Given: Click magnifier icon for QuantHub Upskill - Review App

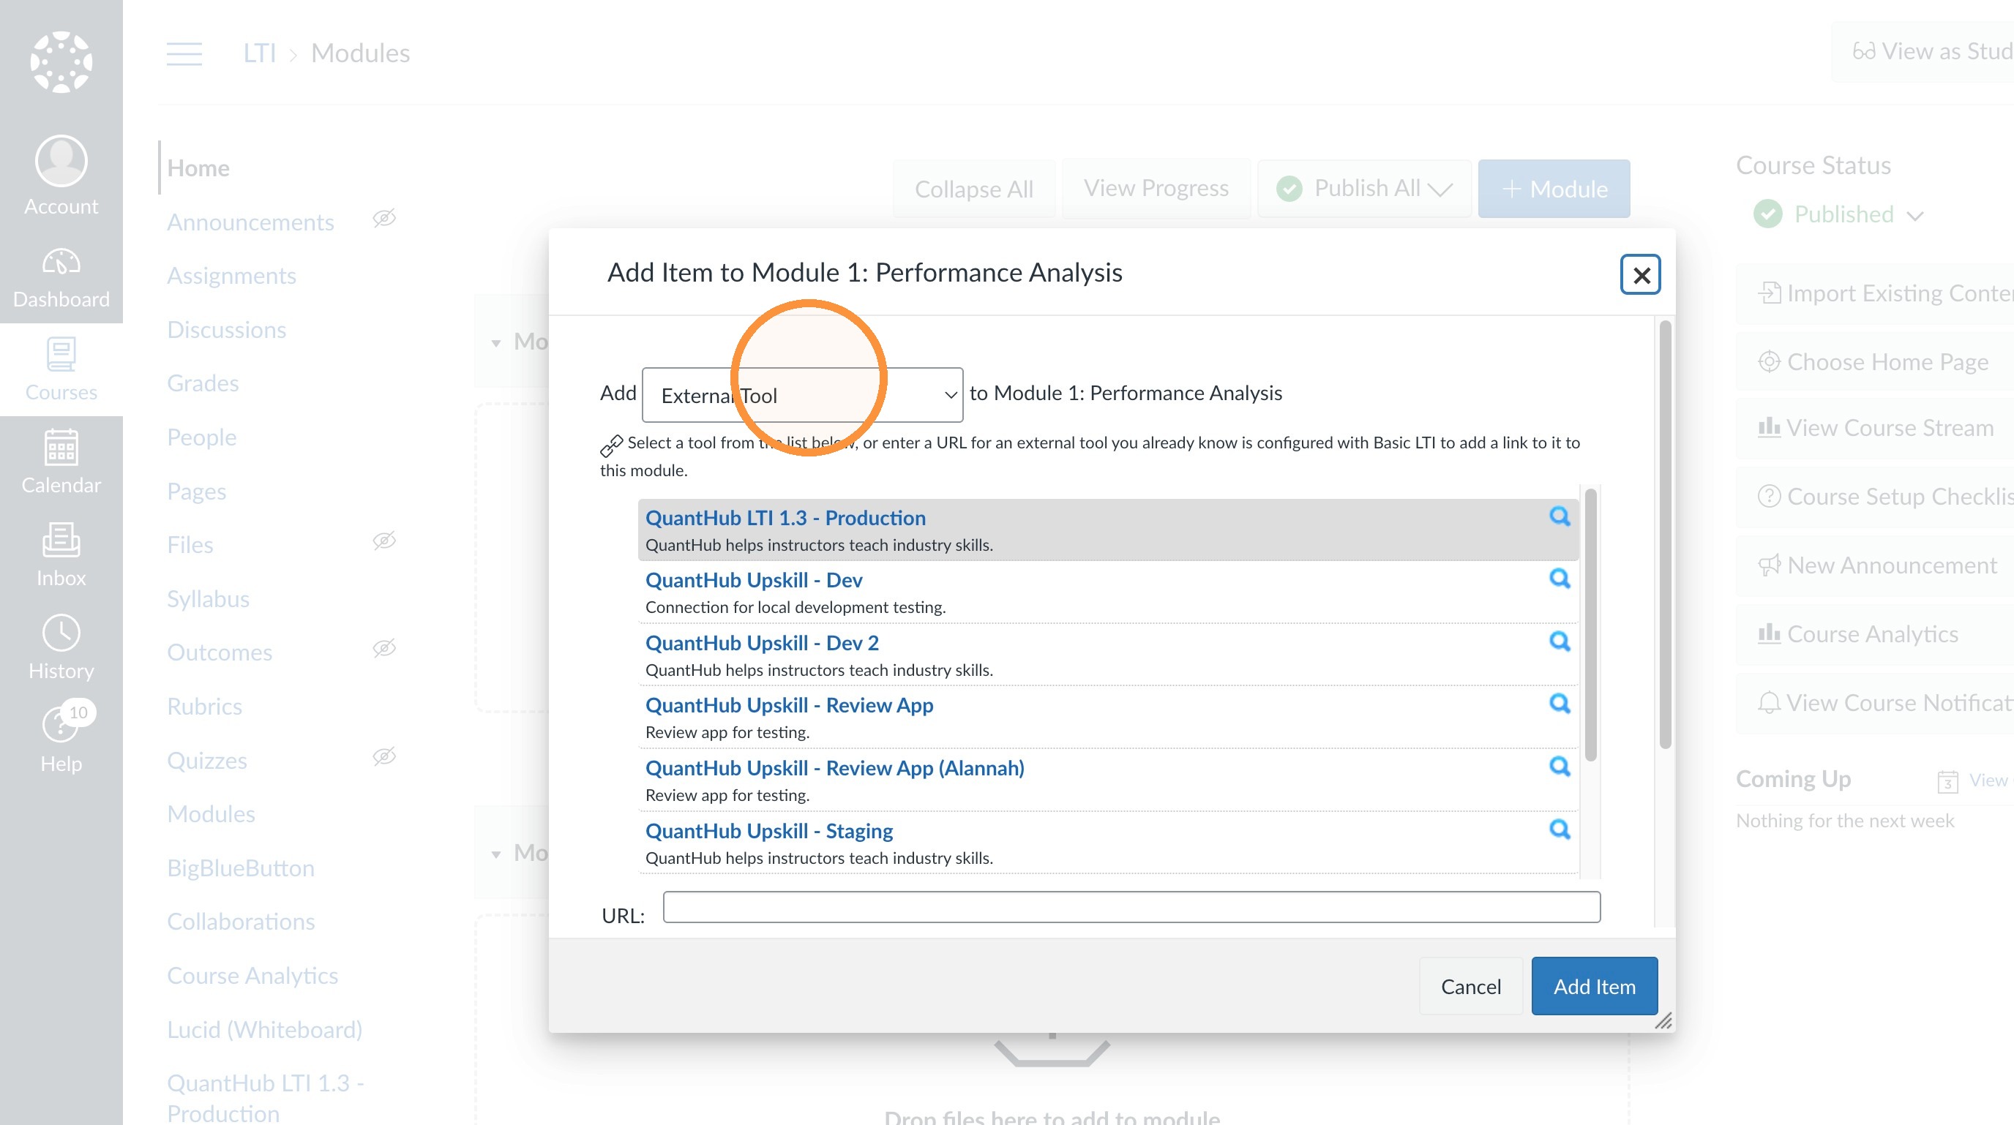Looking at the screenshot, I should (1559, 704).
